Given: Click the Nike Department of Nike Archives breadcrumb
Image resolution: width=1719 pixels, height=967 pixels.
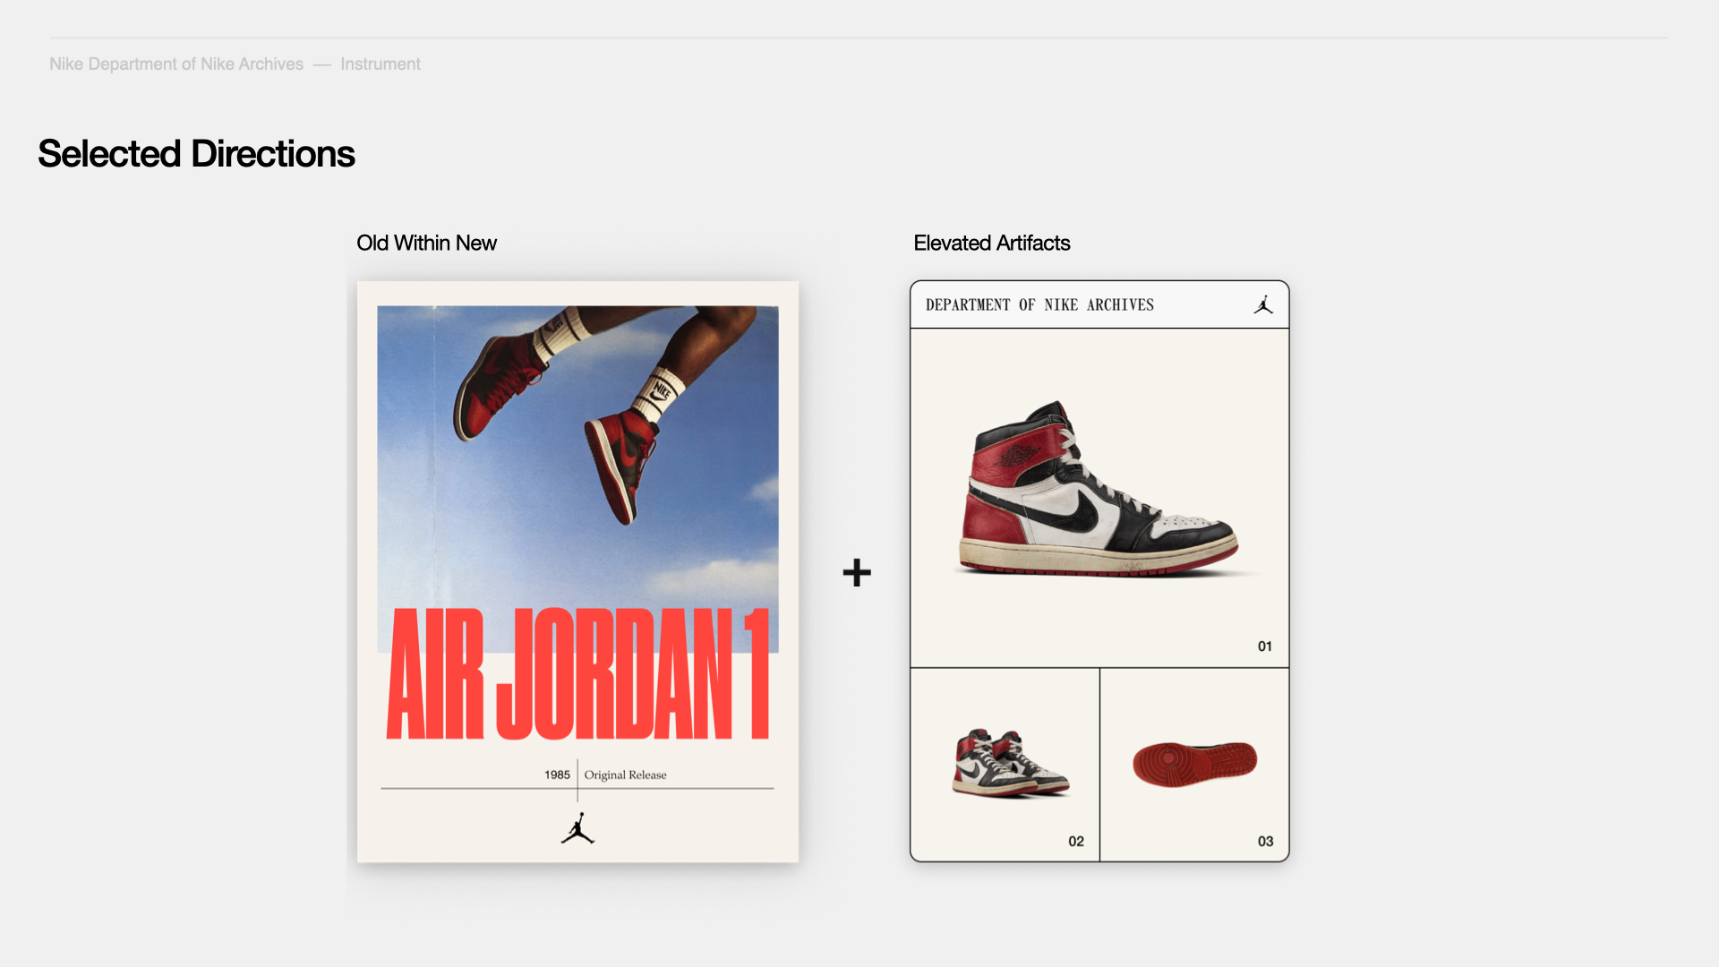Looking at the screenshot, I should coord(176,64).
